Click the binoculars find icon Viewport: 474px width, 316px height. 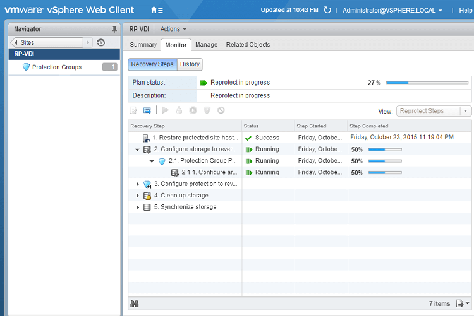coord(135,304)
